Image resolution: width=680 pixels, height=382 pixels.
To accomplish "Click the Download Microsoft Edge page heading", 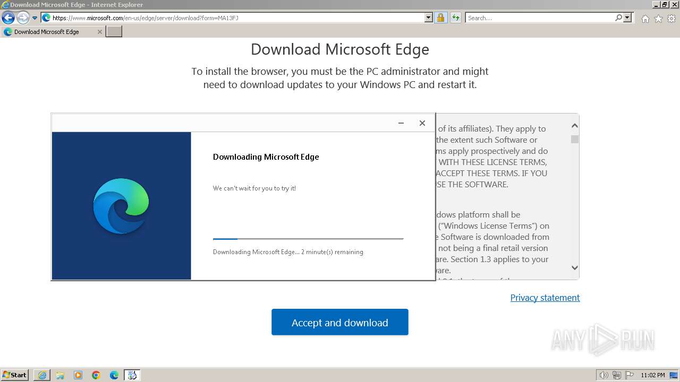I will pyautogui.click(x=340, y=49).
